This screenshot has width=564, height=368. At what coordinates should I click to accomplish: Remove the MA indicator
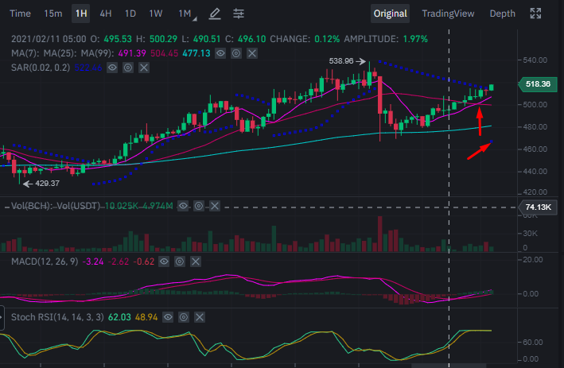(x=252, y=53)
